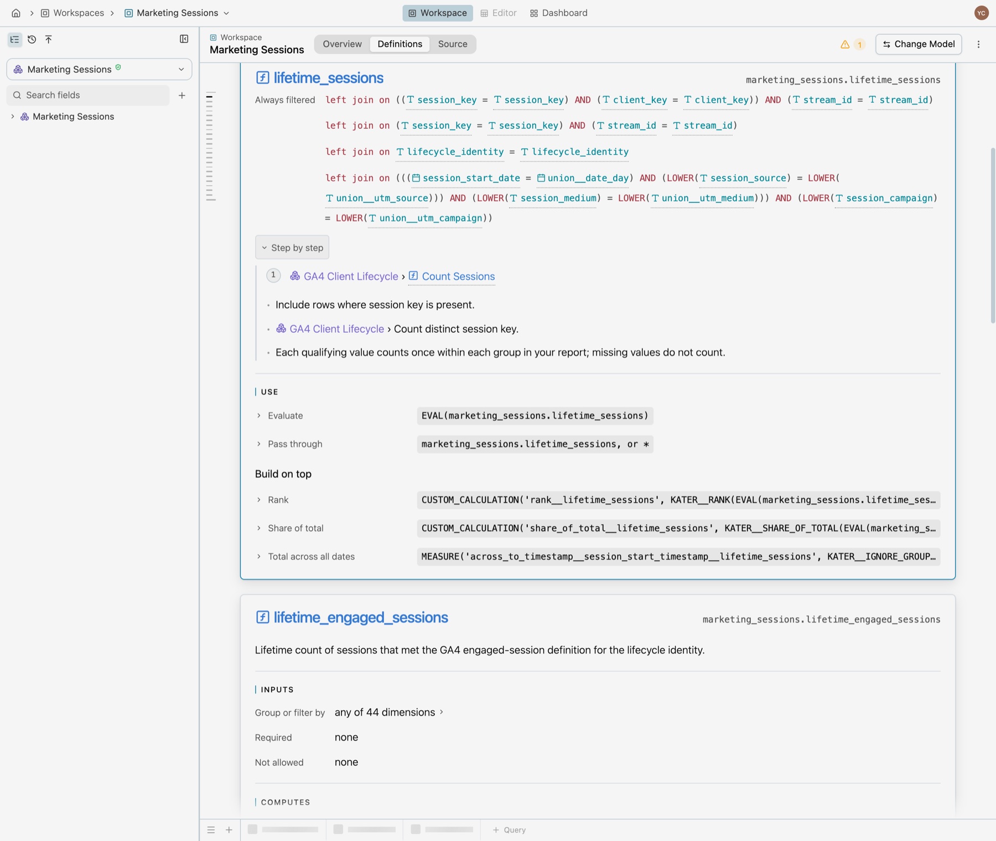Viewport: 996px width, 841px height.
Task: Open the YC user avatar menu
Action: pyautogui.click(x=982, y=13)
